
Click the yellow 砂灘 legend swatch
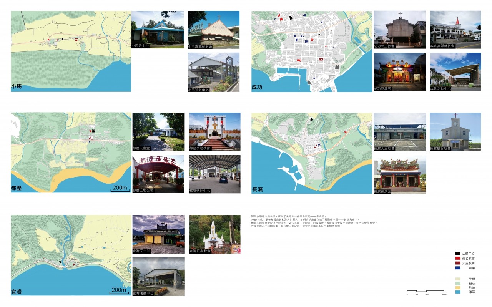click(457, 288)
